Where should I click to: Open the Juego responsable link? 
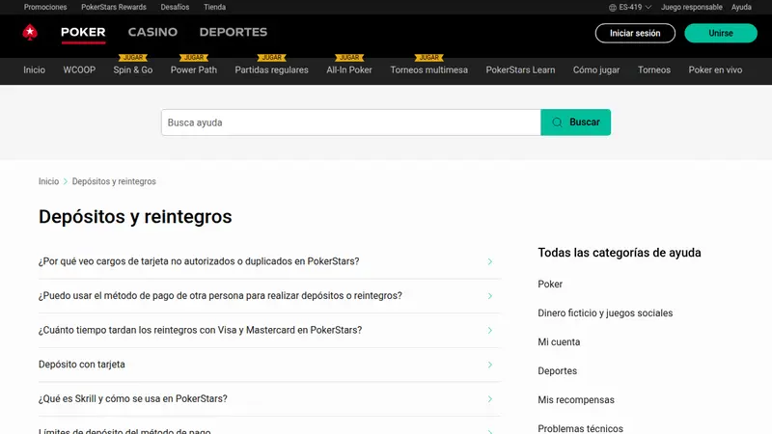click(692, 8)
